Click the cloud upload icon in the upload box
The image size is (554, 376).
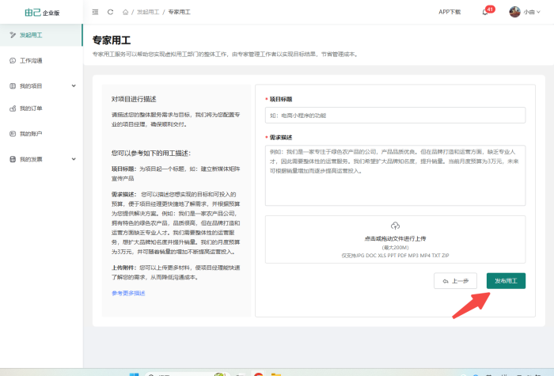click(x=396, y=226)
